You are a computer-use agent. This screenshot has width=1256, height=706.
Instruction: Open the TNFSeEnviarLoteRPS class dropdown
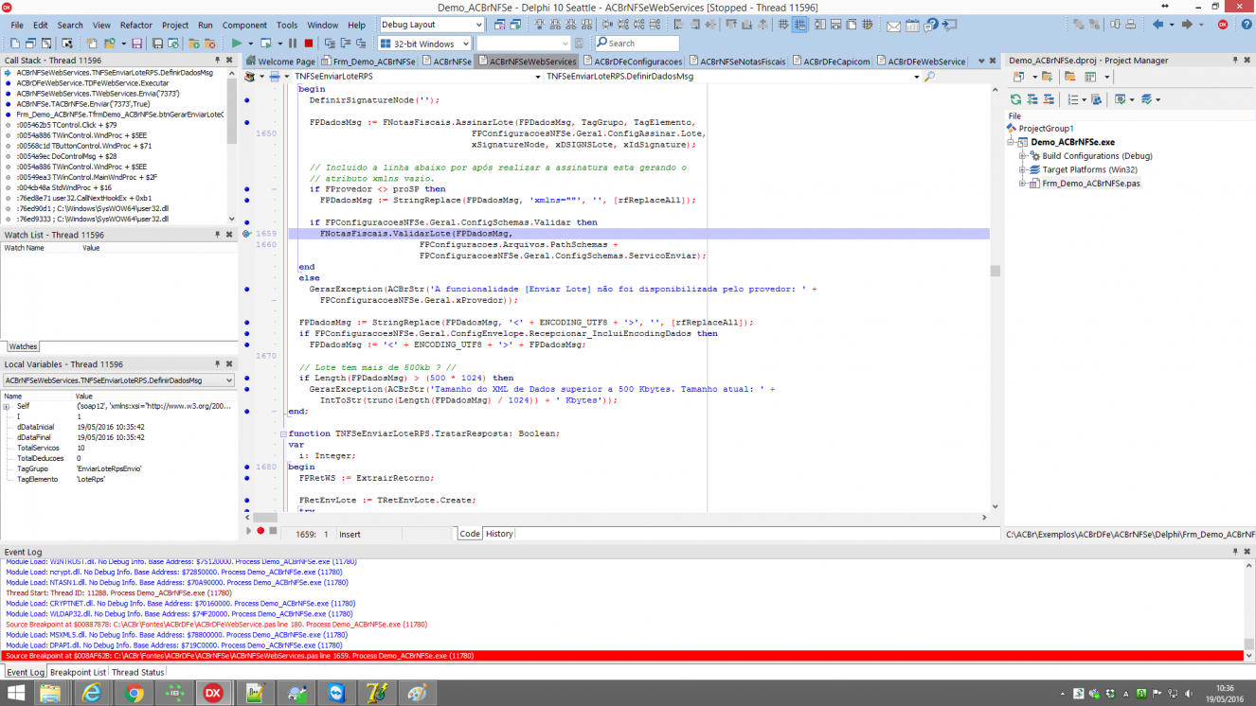537,77
